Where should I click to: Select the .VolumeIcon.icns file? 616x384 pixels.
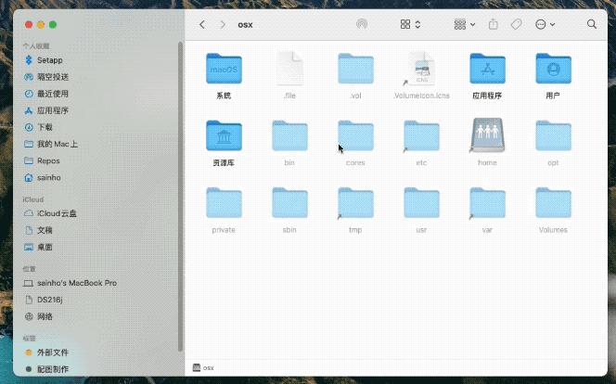420,70
